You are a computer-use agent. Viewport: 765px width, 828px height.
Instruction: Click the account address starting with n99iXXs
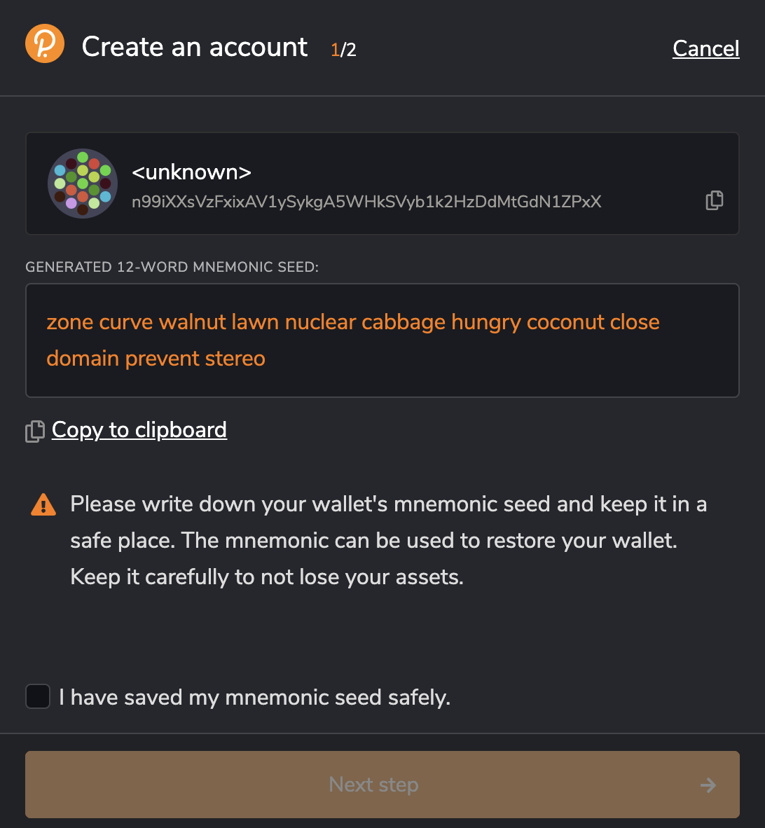[x=367, y=202]
